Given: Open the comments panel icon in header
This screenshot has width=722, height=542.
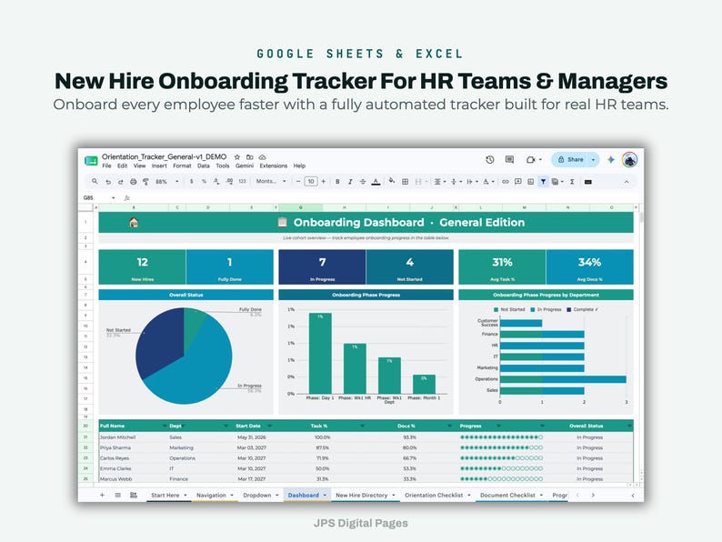Looking at the screenshot, I should pos(509,160).
